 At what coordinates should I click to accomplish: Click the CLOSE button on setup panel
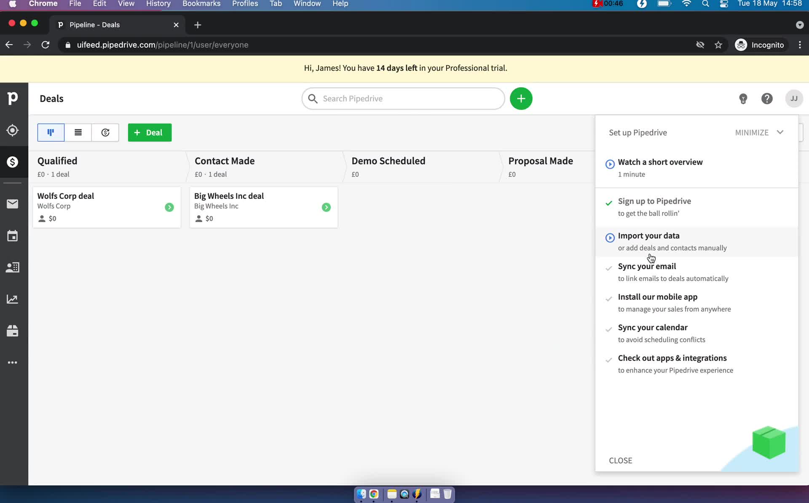tap(620, 460)
